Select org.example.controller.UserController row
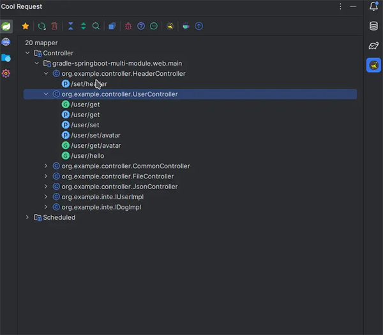The image size is (383, 335). click(190, 94)
